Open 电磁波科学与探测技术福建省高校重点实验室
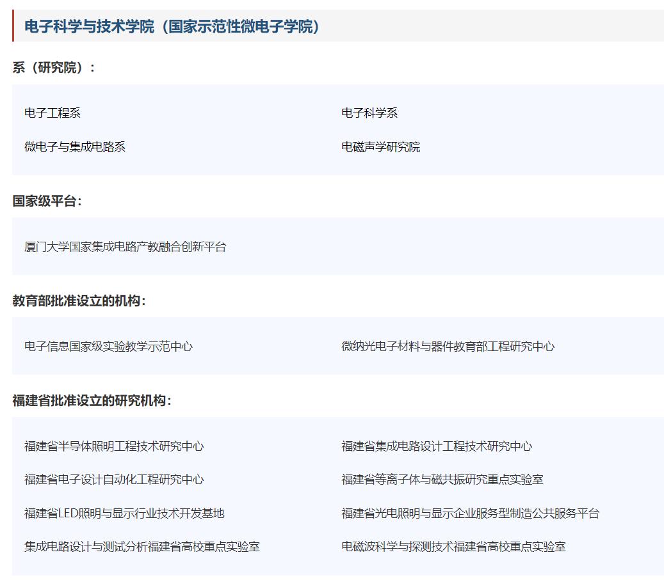 coord(453,547)
